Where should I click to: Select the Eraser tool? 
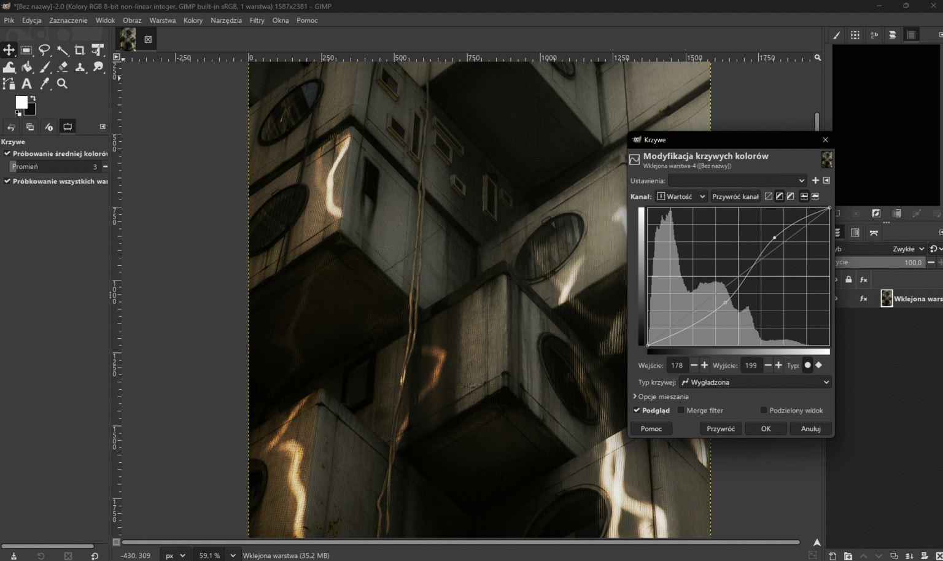pos(62,67)
